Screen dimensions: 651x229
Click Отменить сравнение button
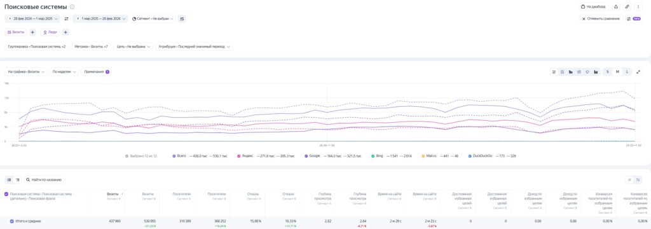tap(601, 18)
